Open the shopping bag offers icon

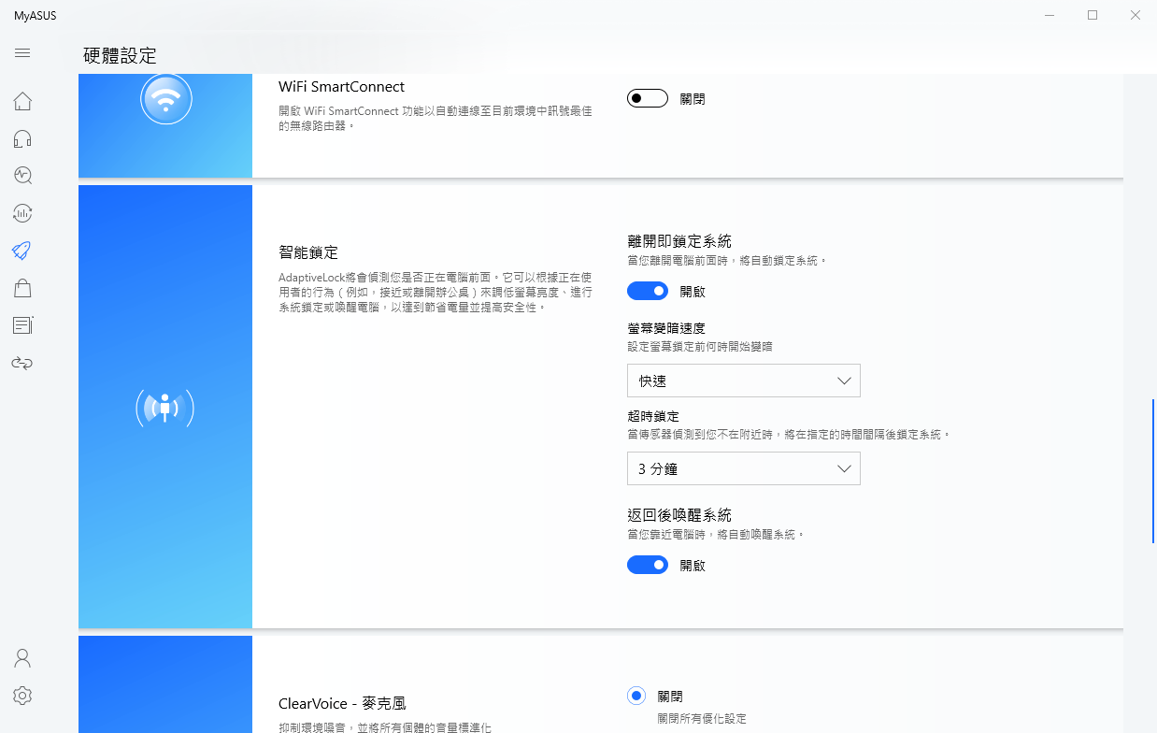(22, 288)
